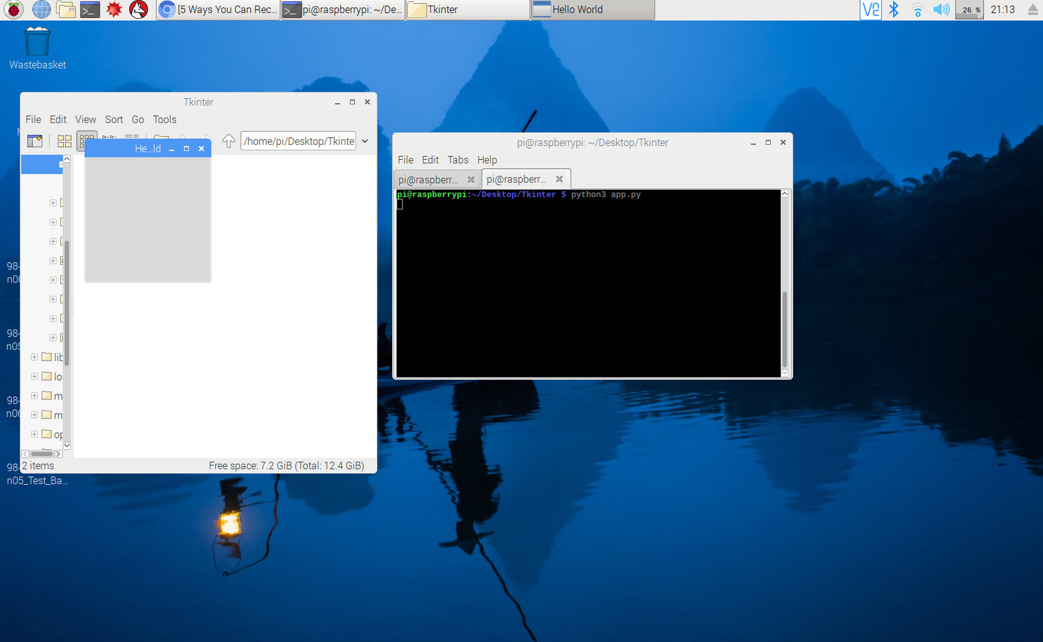Viewport: 1043px width, 642px height.
Task: Switch to compact view in the file manager
Action: [x=87, y=140]
